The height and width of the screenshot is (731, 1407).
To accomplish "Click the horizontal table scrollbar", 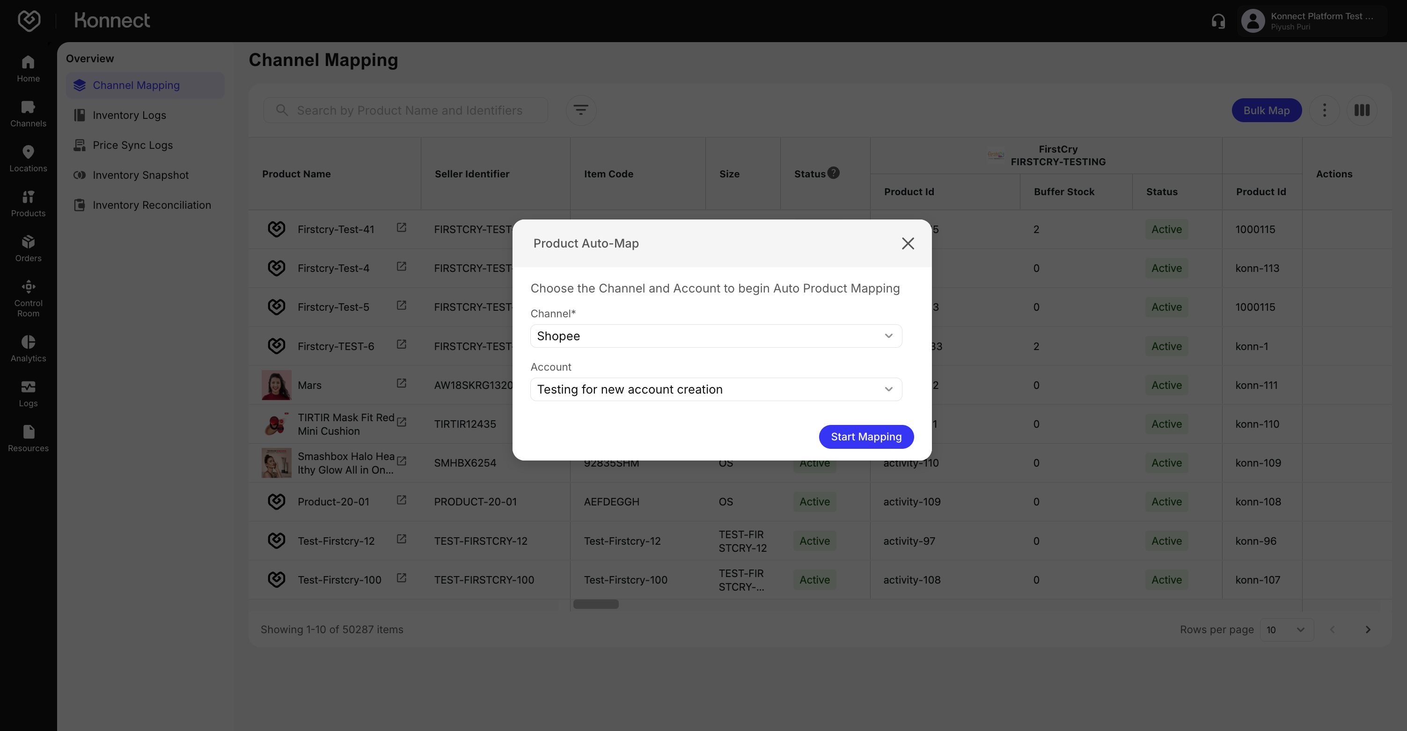I will click(596, 604).
